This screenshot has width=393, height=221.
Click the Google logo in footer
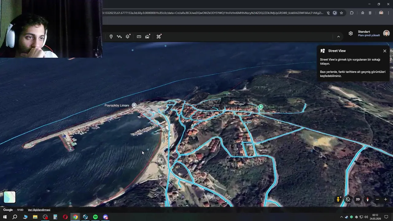tap(8, 210)
